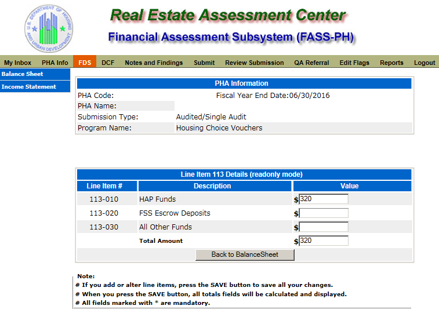Click the HAP Funds value field
439x313 pixels.
324,199
